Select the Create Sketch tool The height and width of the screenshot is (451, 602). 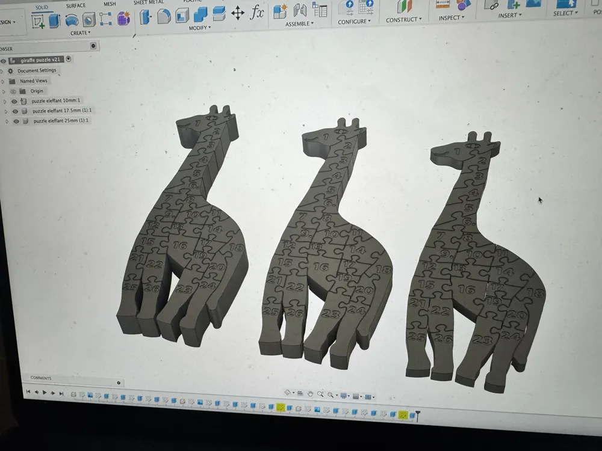pos(37,22)
